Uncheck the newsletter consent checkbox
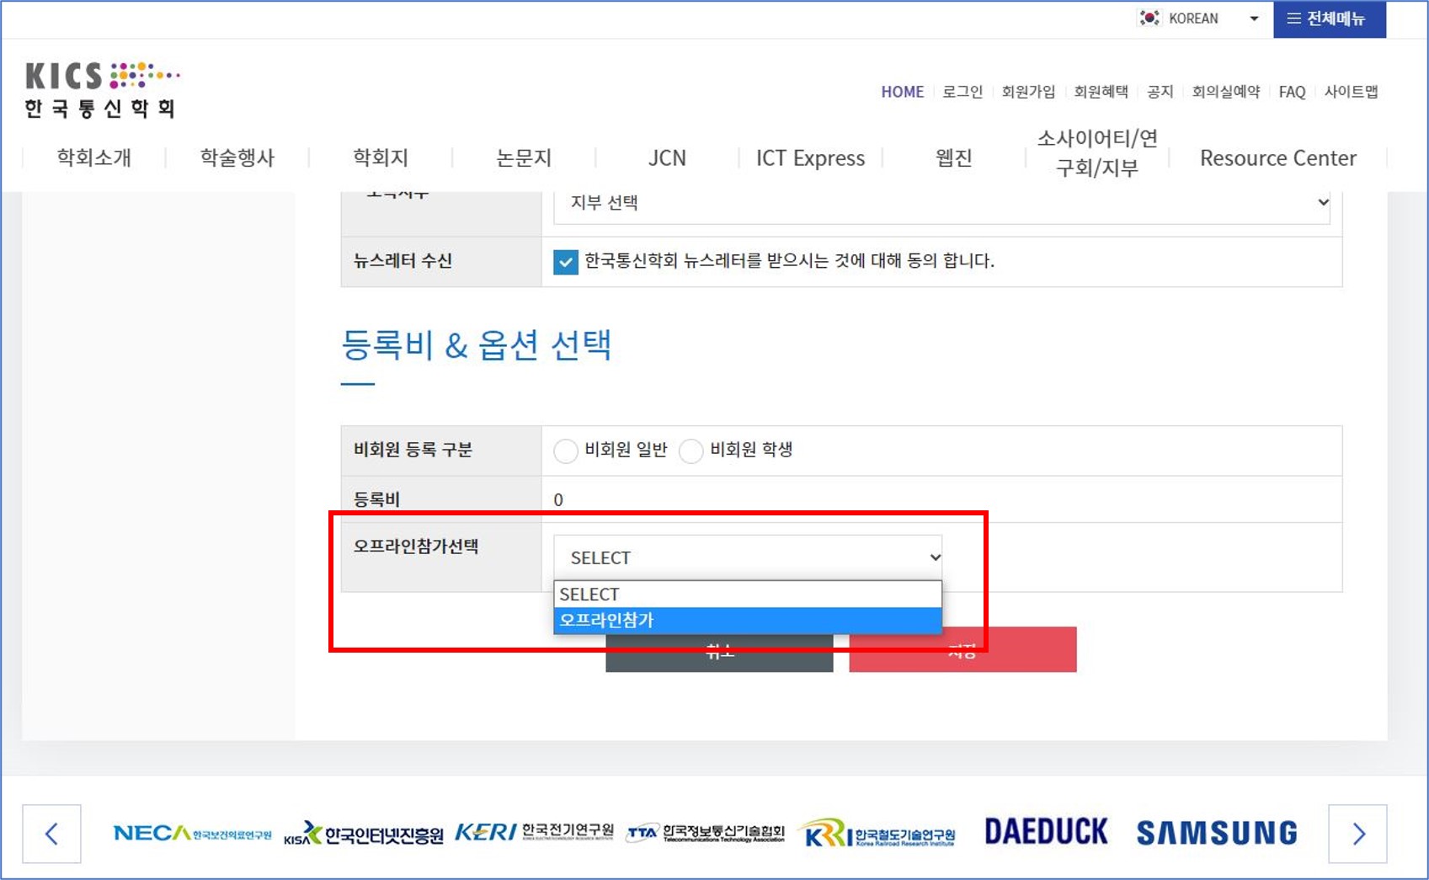This screenshot has height=880, width=1429. pos(566,262)
